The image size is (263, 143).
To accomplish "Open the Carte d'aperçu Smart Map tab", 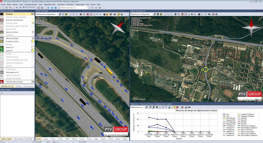I will 23,139.
